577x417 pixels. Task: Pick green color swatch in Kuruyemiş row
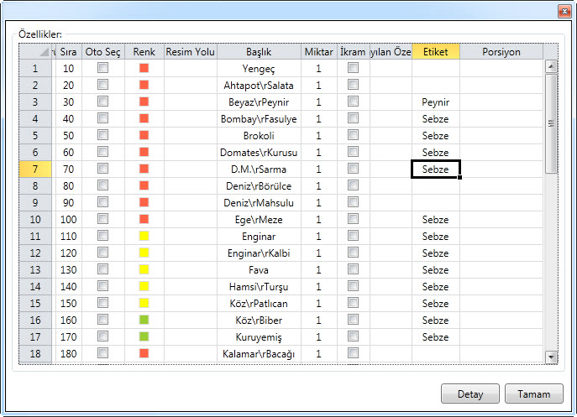point(144,336)
